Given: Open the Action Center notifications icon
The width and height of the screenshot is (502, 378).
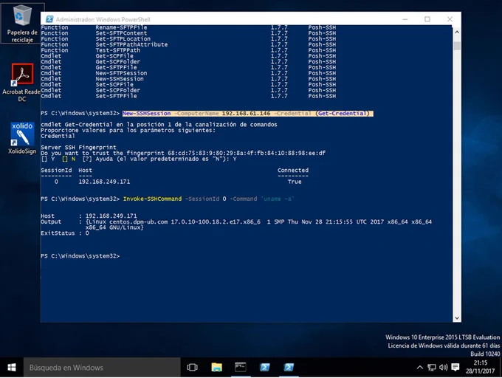Looking at the screenshot, I should point(455,368).
